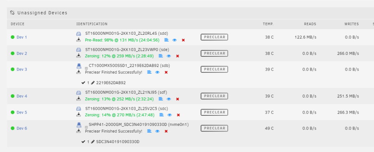374x152 pixels.
Task: Clear finished preclear on Dev 6 red X
Action: point(166,131)
